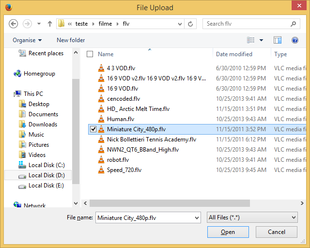
Task: Click horizontal scrollbar right arrow
Action: (x=302, y=203)
